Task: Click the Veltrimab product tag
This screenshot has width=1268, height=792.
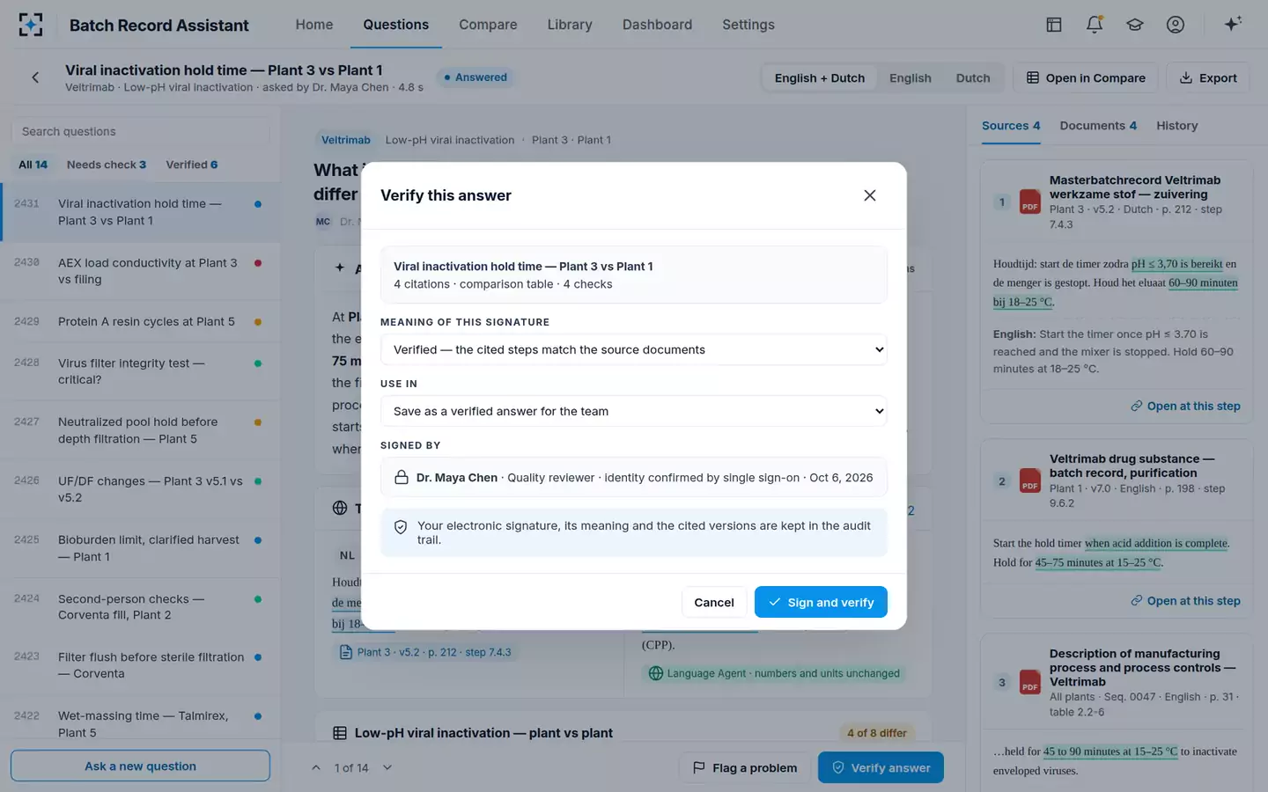Action: click(x=345, y=140)
